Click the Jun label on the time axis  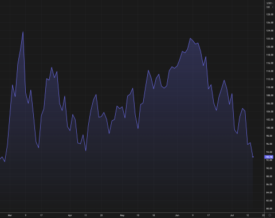pyautogui.click(x=177, y=215)
